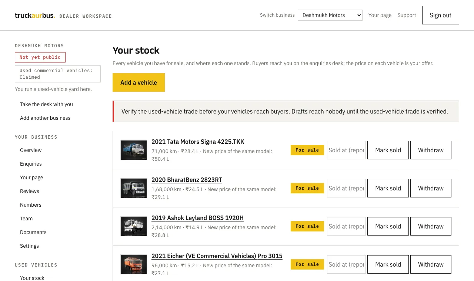Mark the Eicher Pro 3015 as sold
The image size is (474, 281).
tap(388, 264)
